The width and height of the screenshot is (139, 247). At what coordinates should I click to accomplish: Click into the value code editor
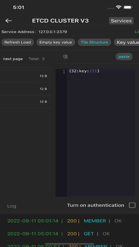tap(101, 133)
